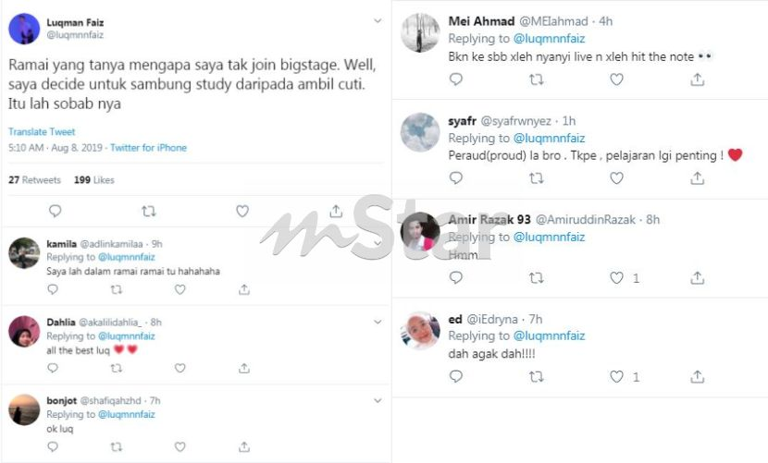Reply to kamila's comment

coord(53,289)
